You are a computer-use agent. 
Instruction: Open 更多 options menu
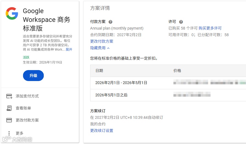tap(20, 133)
